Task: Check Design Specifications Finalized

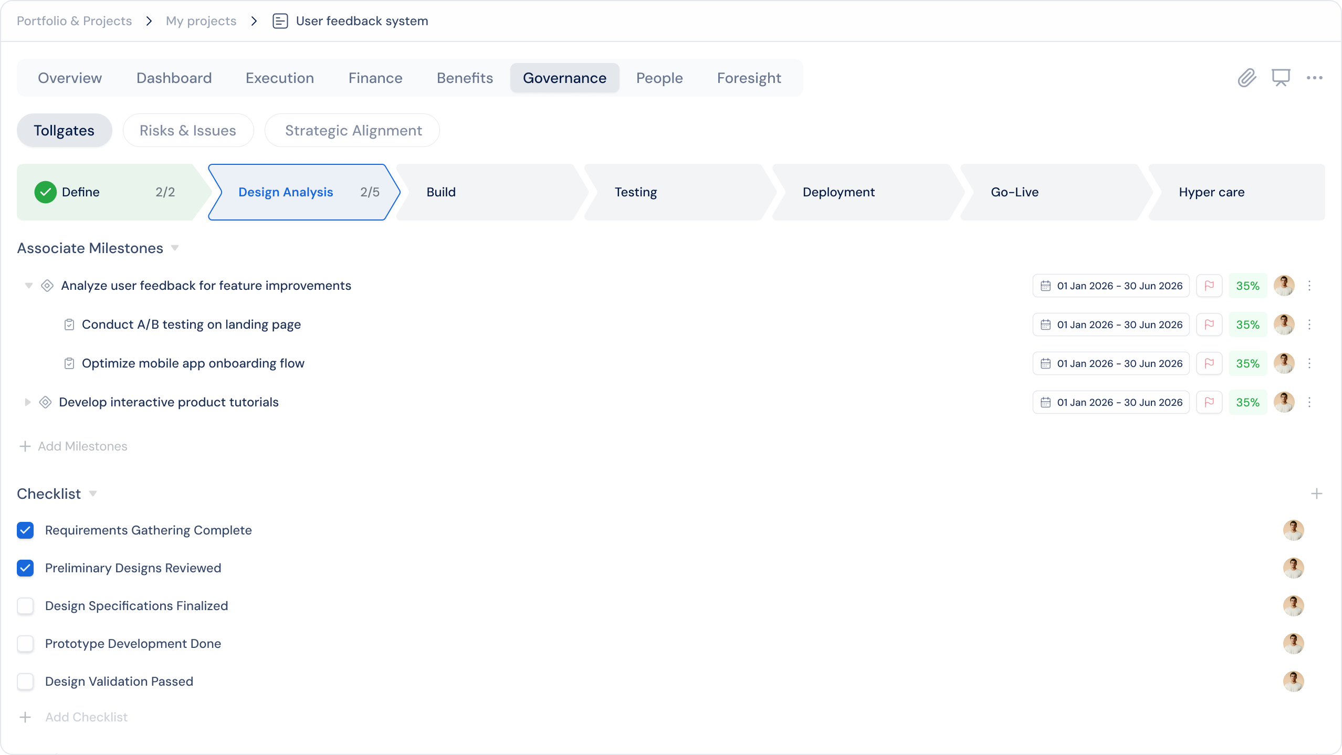Action: [x=25, y=606]
